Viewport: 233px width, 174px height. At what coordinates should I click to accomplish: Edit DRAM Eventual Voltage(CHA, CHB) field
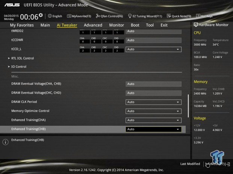click(x=153, y=84)
